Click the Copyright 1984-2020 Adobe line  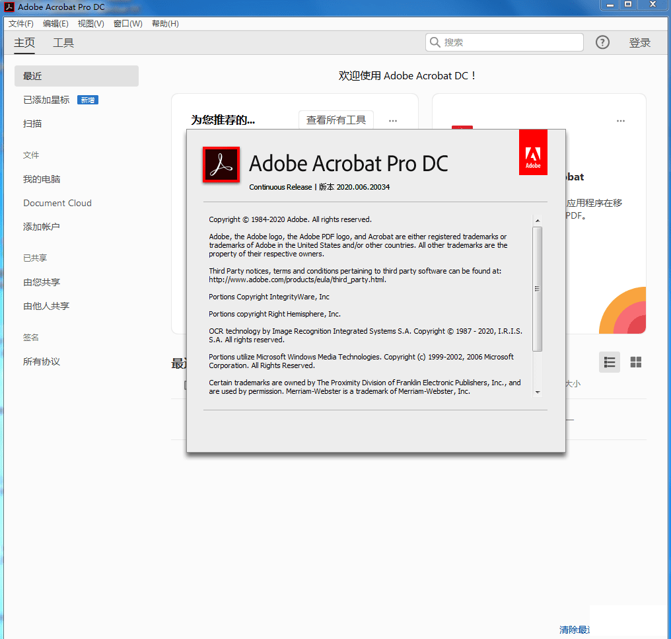click(290, 219)
